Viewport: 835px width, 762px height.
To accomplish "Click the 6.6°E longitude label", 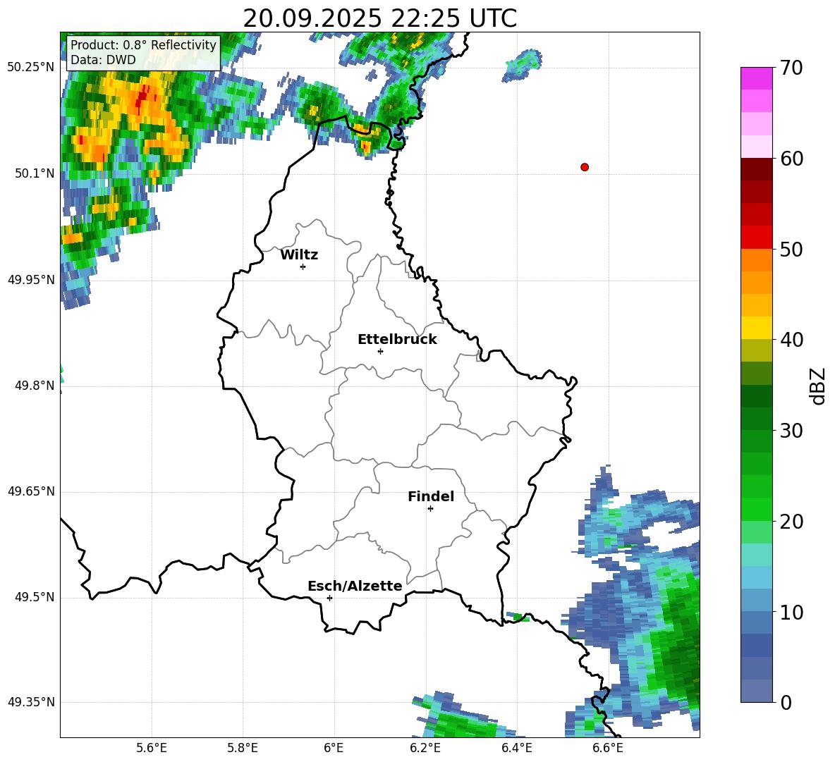I will click(608, 748).
